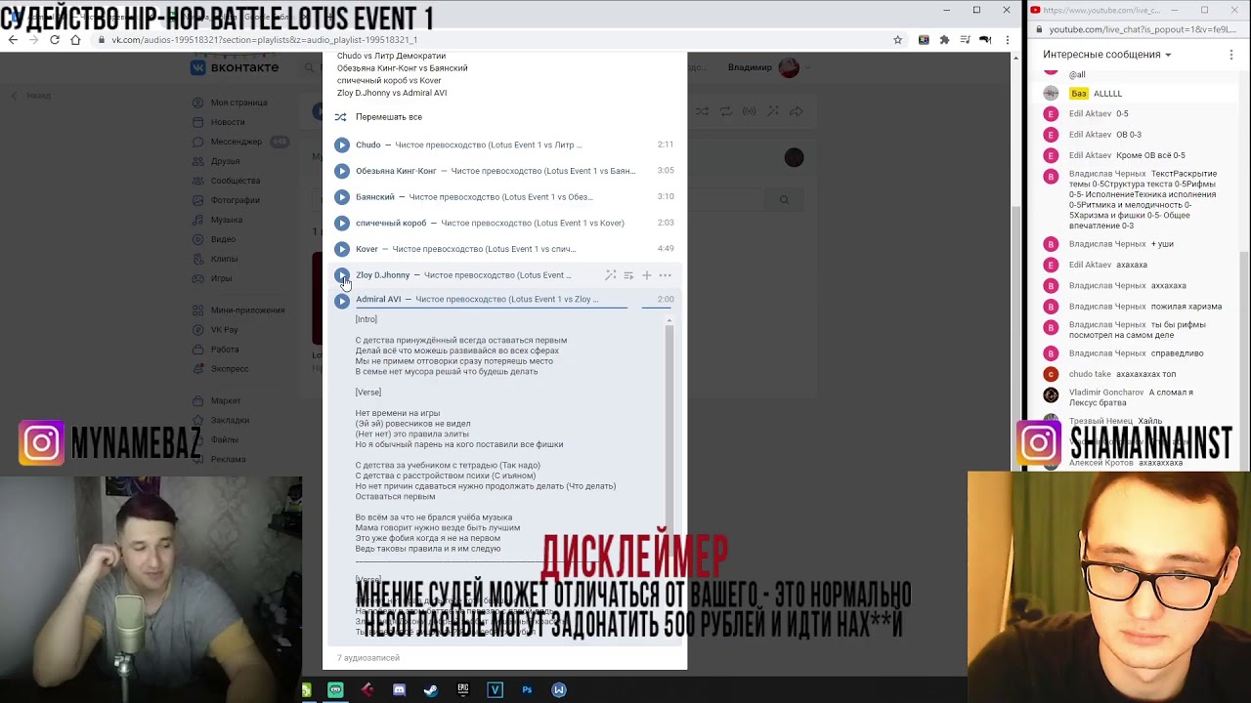Click the shuffle icon beside Перемешать все
This screenshot has width=1251, height=703.
tap(340, 117)
